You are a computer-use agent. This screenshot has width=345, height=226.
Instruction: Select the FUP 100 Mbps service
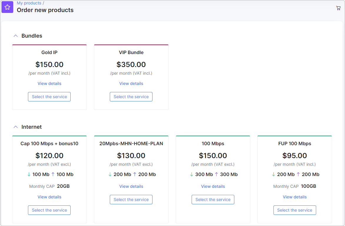point(295,210)
